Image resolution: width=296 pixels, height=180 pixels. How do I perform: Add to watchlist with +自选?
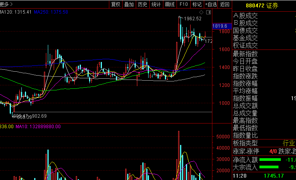[211, 4]
